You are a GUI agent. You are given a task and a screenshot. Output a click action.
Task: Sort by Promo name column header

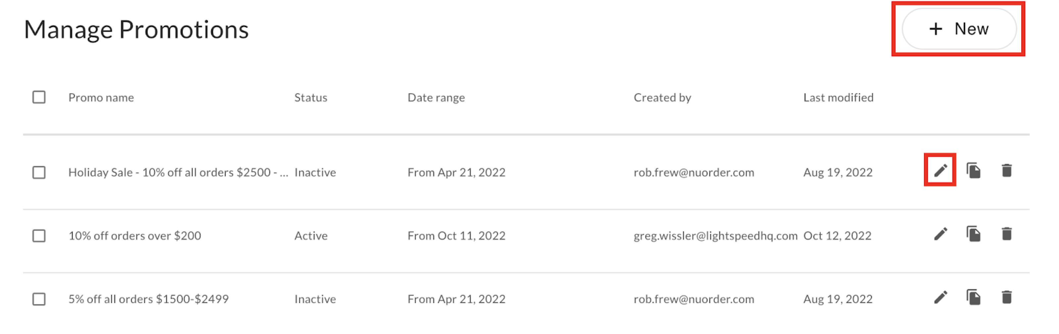(x=101, y=98)
